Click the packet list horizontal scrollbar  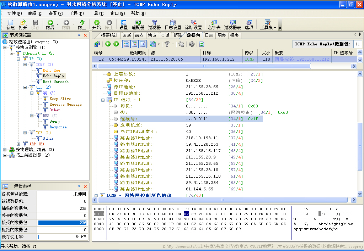tap(204, 66)
